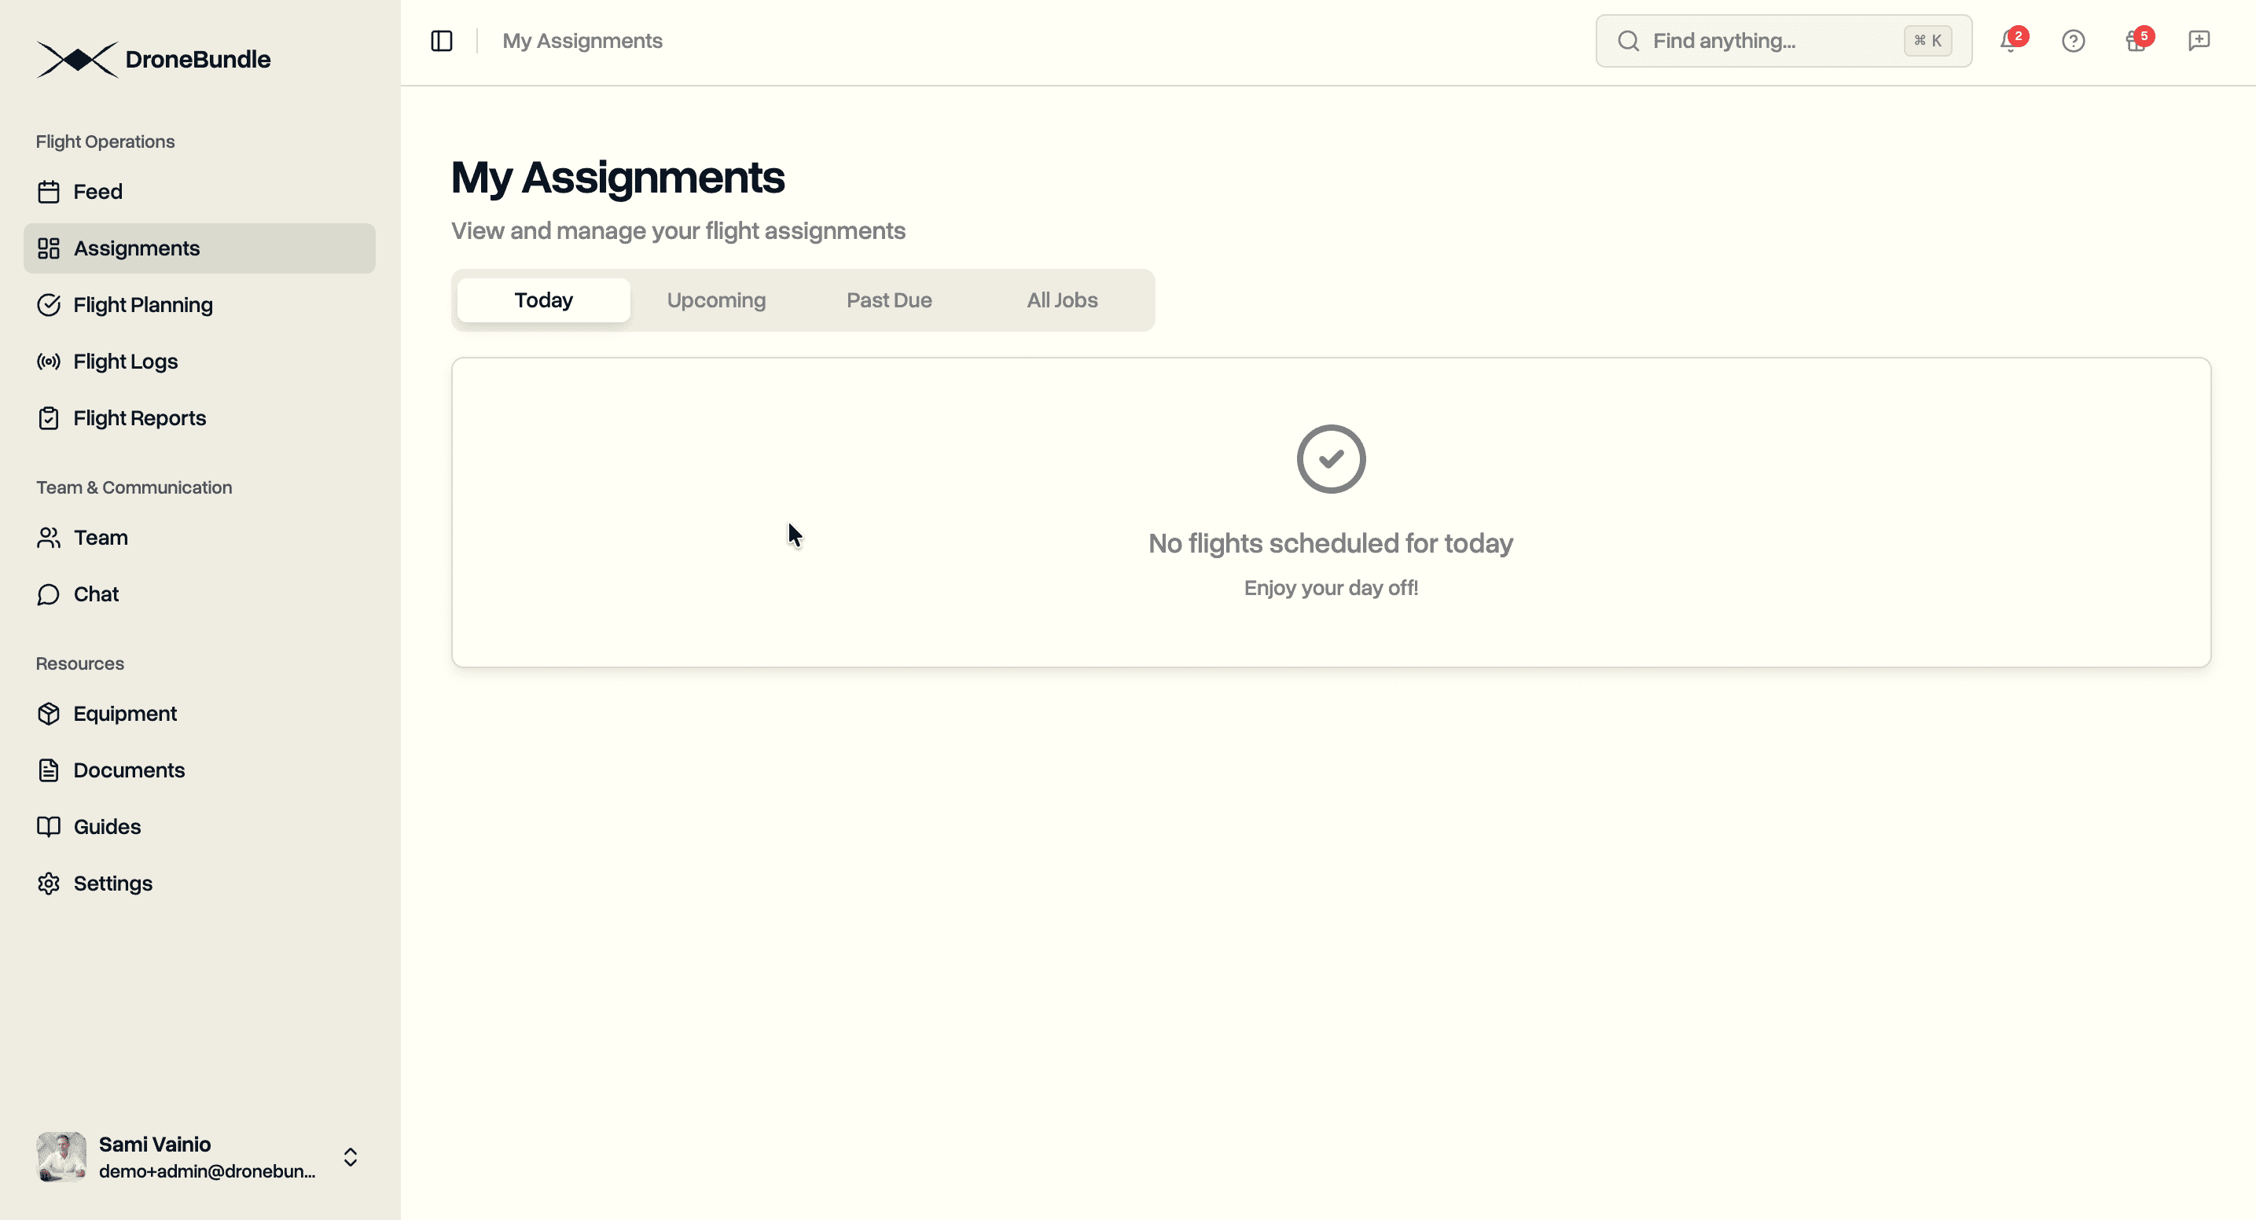Navigate to Flight Reports
2256x1220 pixels.
tap(139, 417)
